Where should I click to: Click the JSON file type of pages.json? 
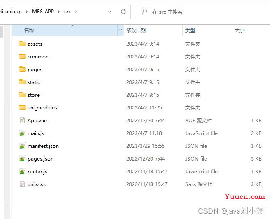click(196, 158)
